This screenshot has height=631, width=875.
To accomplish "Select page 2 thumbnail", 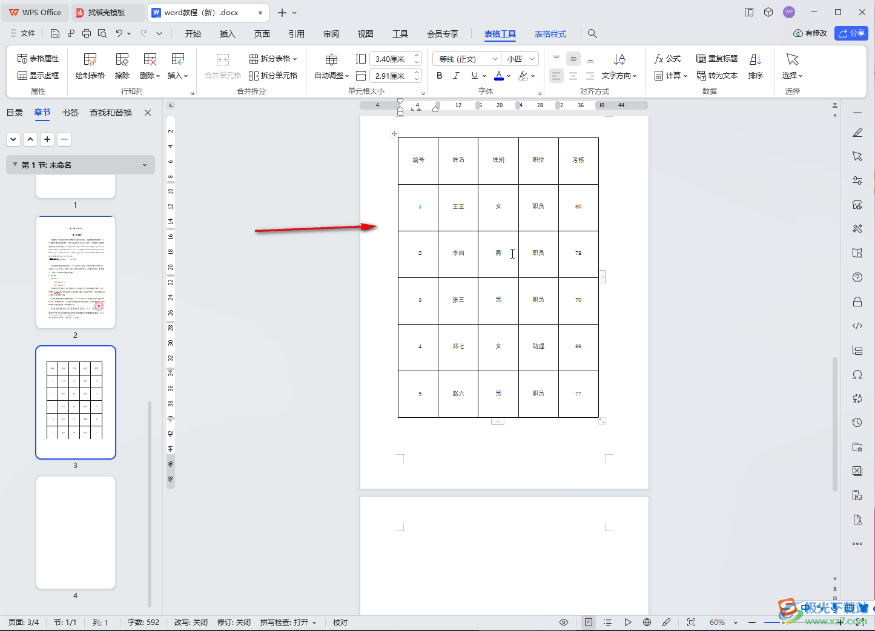I will [x=76, y=272].
